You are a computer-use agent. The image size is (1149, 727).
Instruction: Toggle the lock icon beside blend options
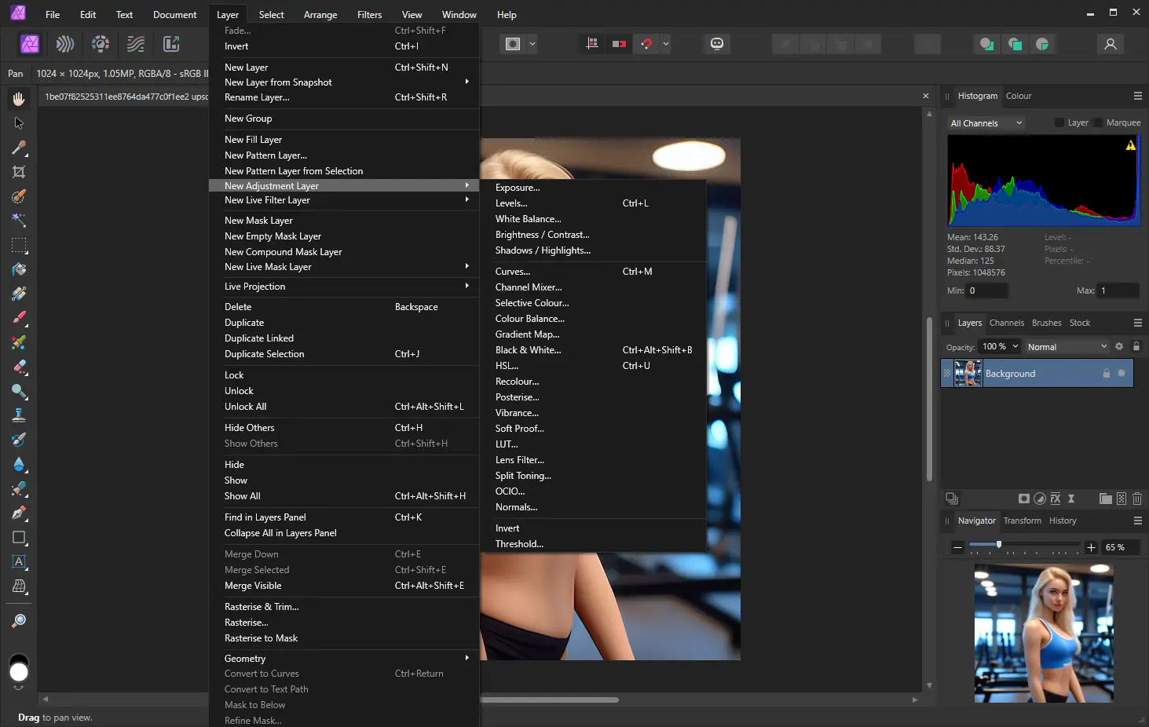tap(1136, 346)
